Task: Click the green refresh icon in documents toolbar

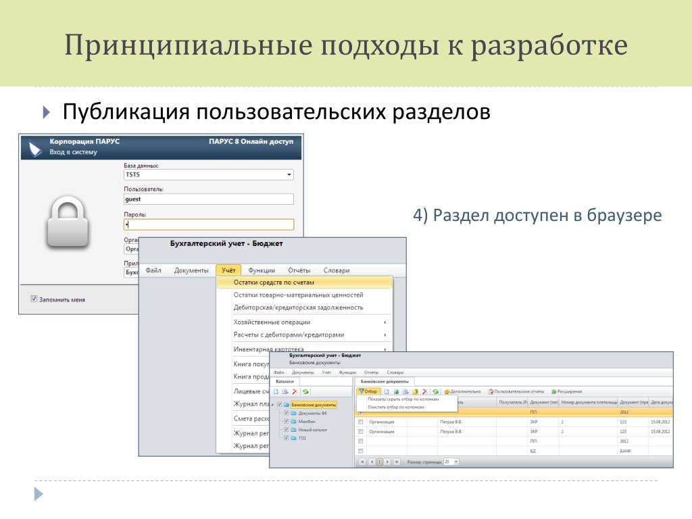Action: click(x=436, y=391)
